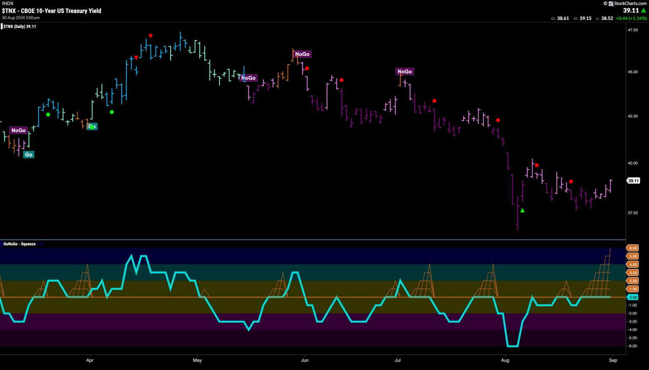Image resolution: width=649 pixels, height=370 pixels.
Task: Click the chart title $TNX - CBOE 10-Year
Action: [x=51, y=11]
